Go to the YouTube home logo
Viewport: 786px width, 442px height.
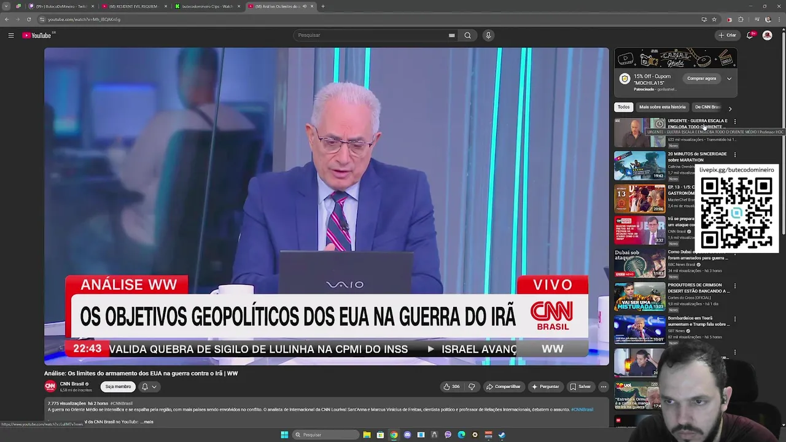[37, 36]
